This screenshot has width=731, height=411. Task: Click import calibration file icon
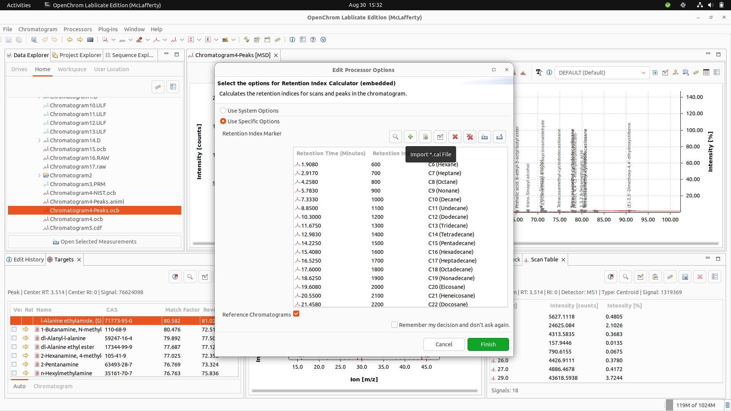pyautogui.click(x=485, y=137)
